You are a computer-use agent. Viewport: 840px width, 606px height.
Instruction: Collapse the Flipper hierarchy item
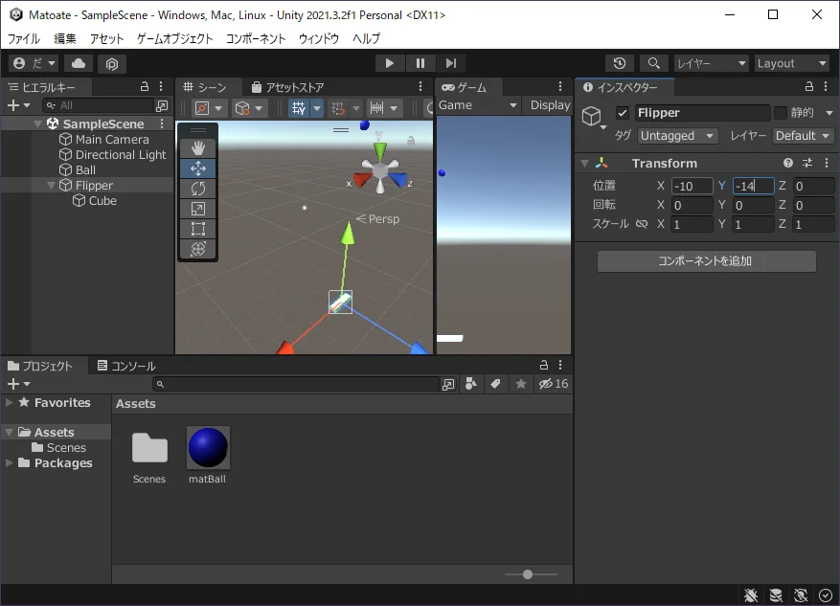tap(52, 186)
